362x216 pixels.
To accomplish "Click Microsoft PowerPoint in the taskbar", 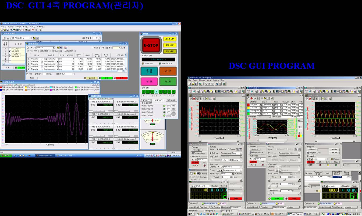I will click(x=278, y=214).
